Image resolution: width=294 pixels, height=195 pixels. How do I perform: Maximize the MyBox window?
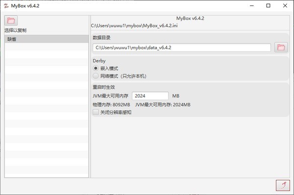(x=269, y=5)
